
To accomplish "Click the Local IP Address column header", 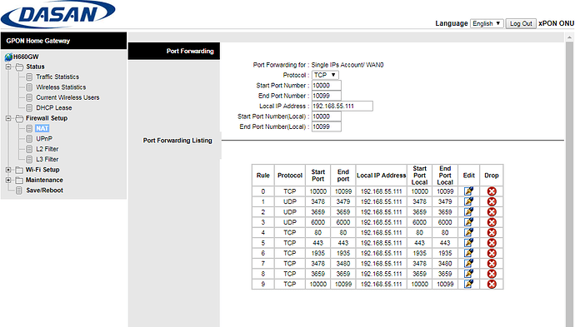I will (x=382, y=176).
